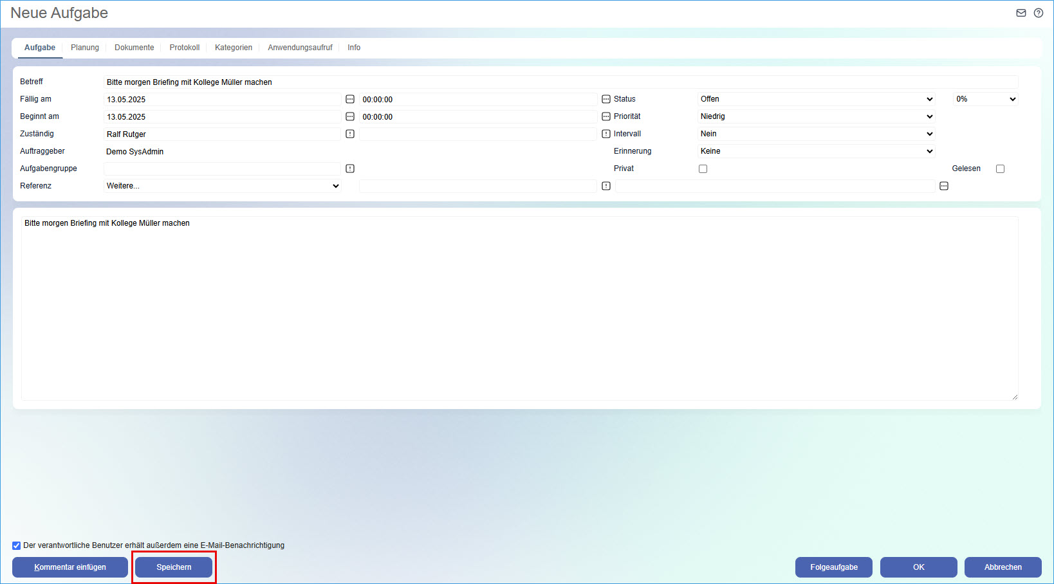Open the Status dropdown showing Offen
Screen dimensions: 1054x584
click(817, 99)
